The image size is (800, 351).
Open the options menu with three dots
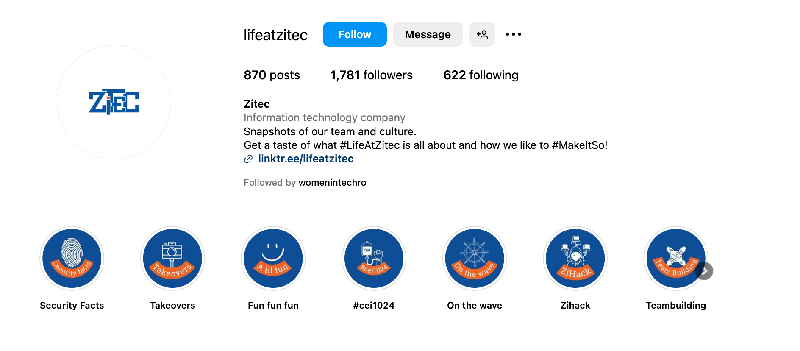(513, 34)
